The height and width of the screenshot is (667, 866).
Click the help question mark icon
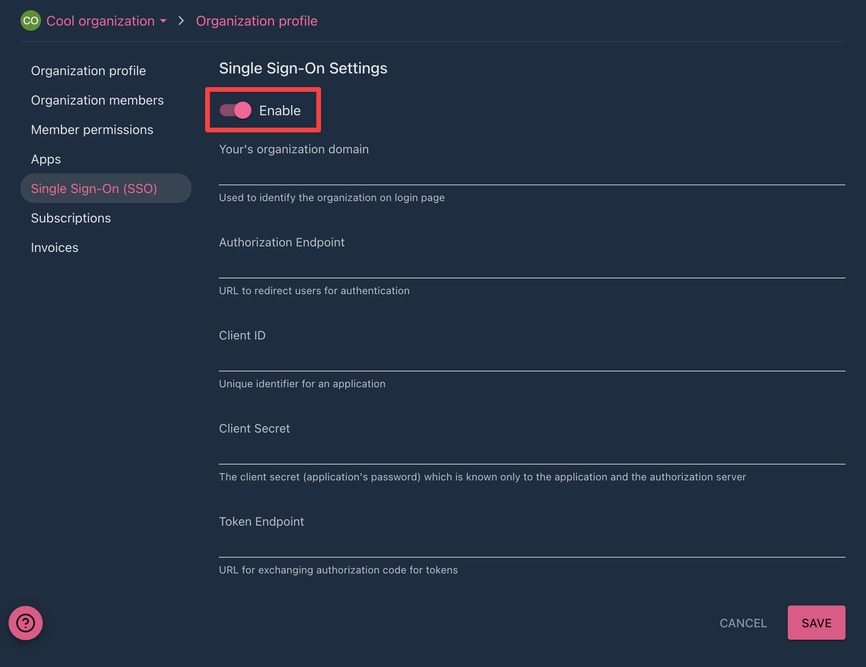tap(26, 623)
